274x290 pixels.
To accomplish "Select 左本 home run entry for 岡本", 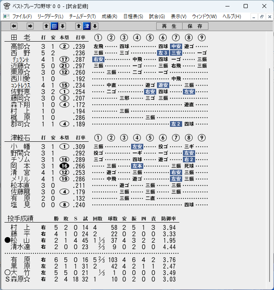I will pos(137,166).
